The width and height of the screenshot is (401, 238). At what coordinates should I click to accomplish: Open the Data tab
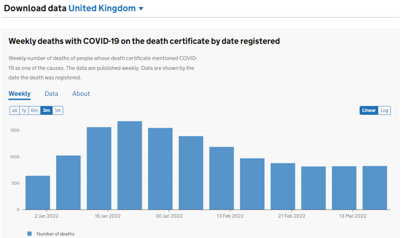51,94
